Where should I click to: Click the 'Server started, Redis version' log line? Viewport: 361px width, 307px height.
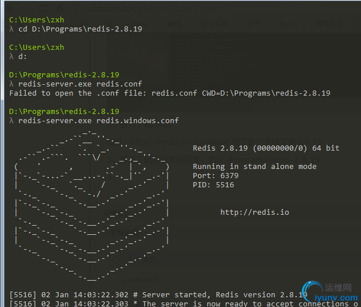coord(158,295)
